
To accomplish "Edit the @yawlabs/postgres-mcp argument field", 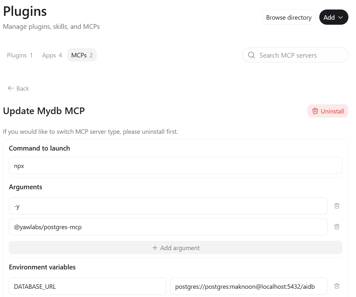I will point(168,227).
